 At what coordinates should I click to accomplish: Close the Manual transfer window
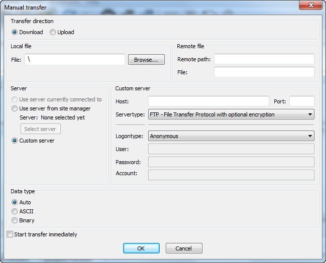[x=310, y=5]
